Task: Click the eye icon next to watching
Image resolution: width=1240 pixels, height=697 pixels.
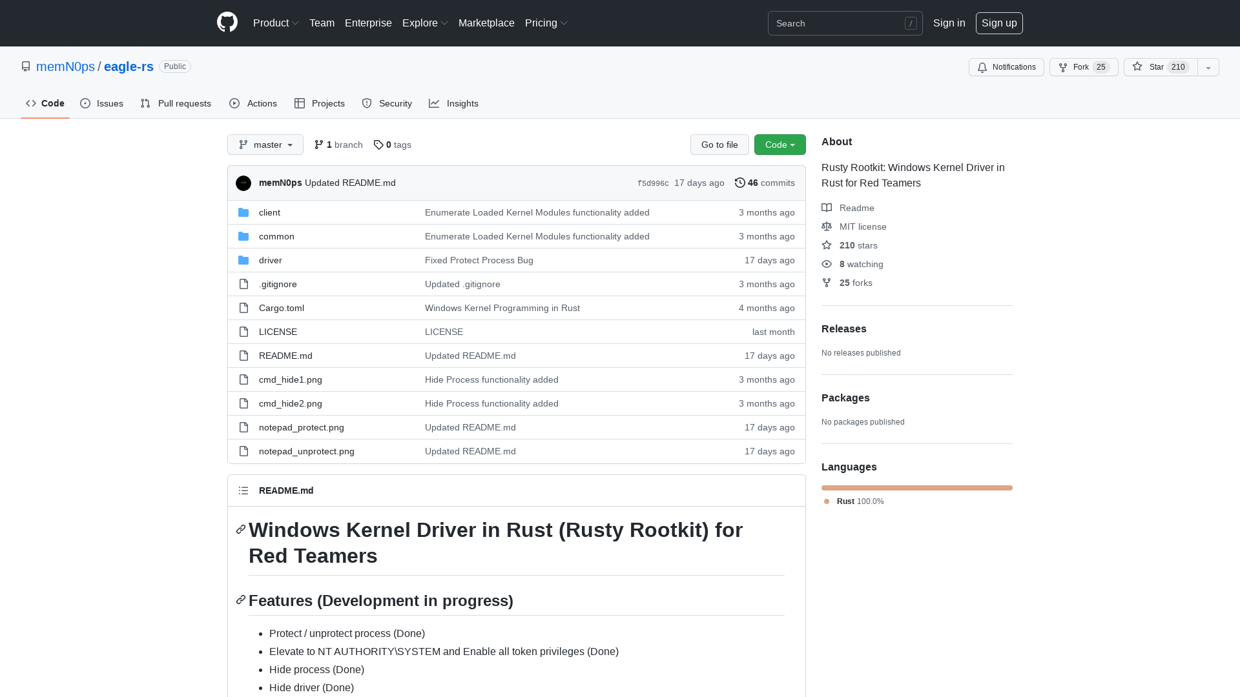Action: (x=827, y=264)
